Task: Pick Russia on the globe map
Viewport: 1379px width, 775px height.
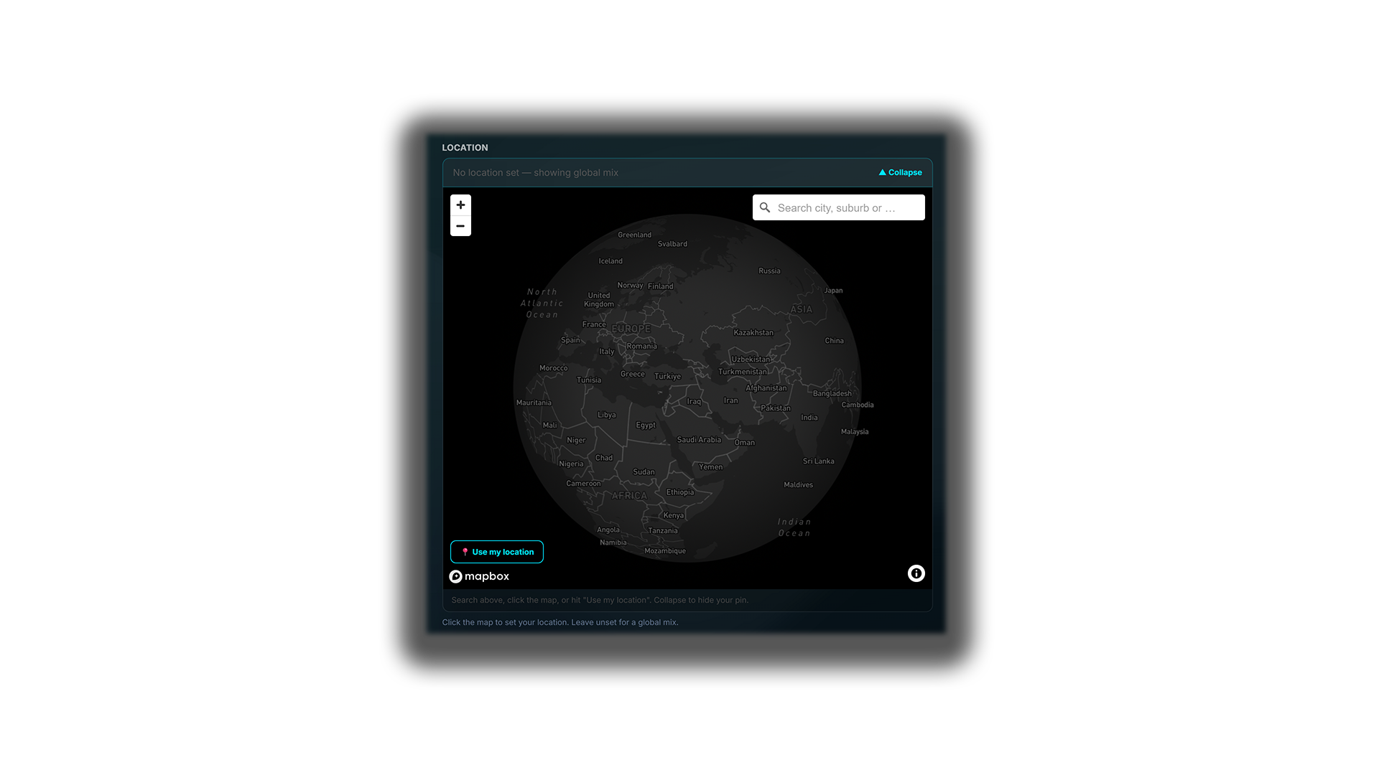Action: [x=769, y=271]
